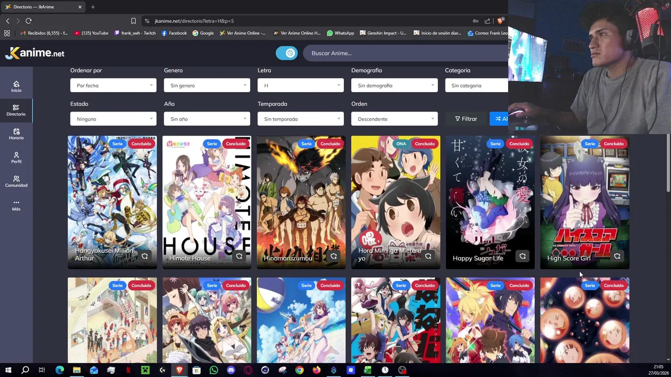Click the page vertical scrollbar
Viewport: 671px width, 377px height.
click(668, 162)
